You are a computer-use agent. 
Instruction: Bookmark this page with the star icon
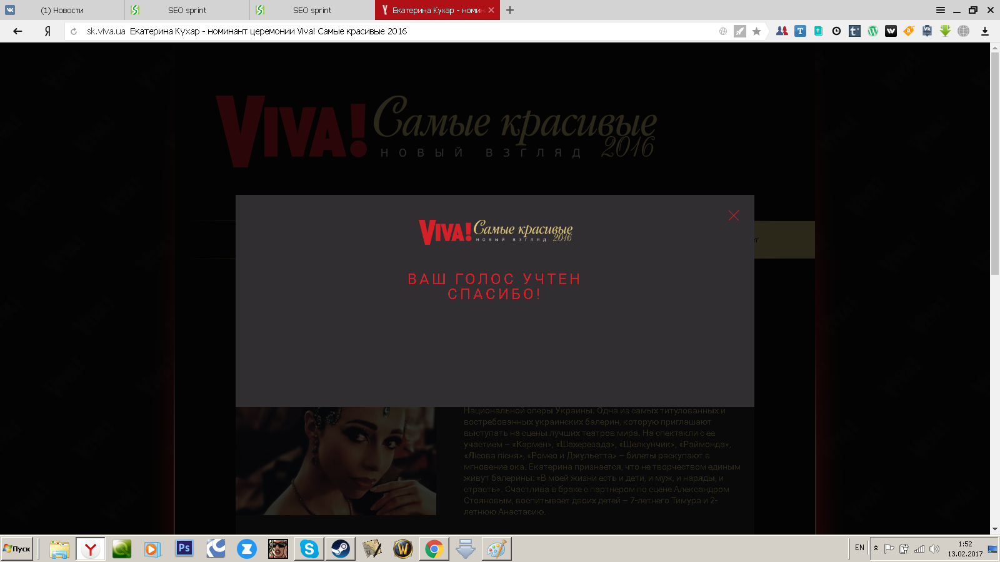click(756, 31)
